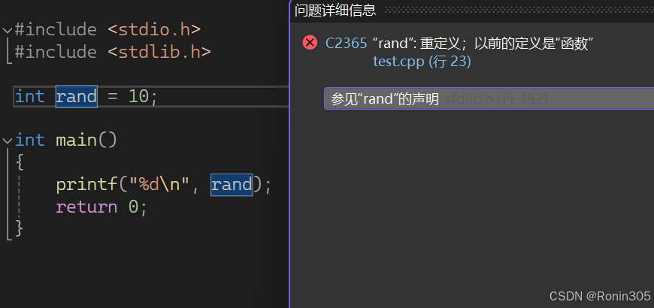Click the error message text about rand redefinition
This screenshot has width=654, height=308.
tap(483, 43)
